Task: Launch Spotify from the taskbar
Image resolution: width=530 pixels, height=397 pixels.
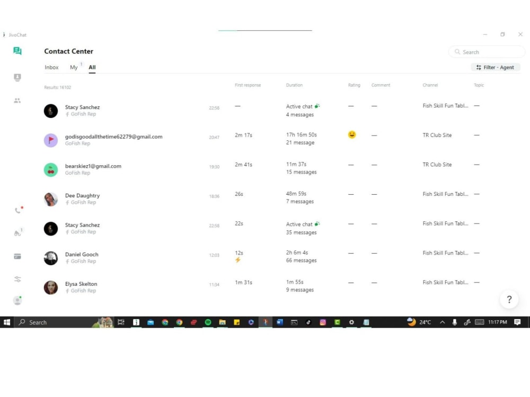Action: (x=208, y=322)
